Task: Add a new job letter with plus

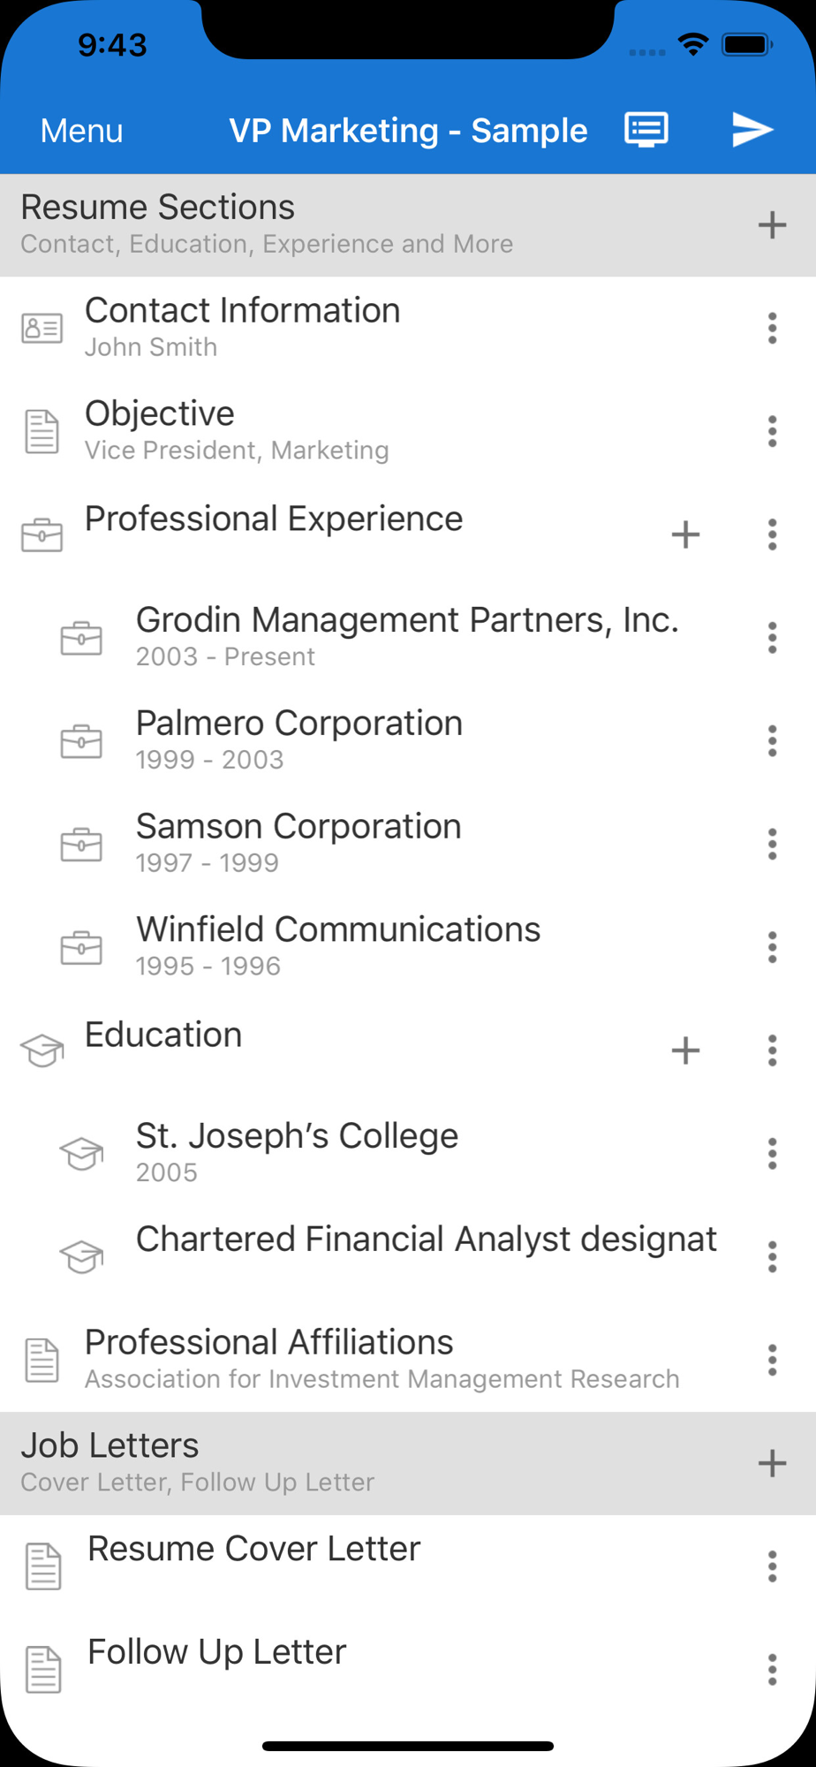Action: 772,1463
